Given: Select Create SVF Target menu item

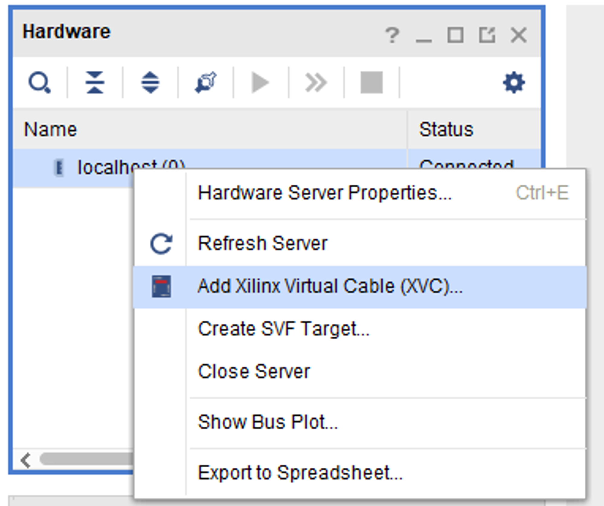Looking at the screenshot, I should coord(283,329).
